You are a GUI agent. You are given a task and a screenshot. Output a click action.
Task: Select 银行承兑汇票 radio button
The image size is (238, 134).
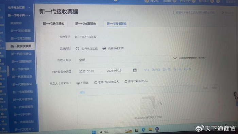pyautogui.click(x=78, y=49)
